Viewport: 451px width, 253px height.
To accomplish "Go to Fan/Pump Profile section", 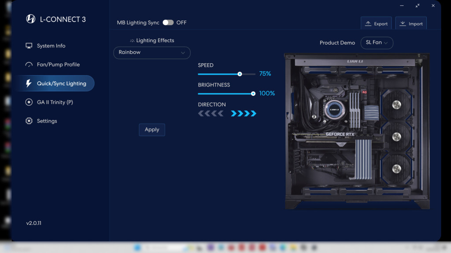I will coord(58,65).
